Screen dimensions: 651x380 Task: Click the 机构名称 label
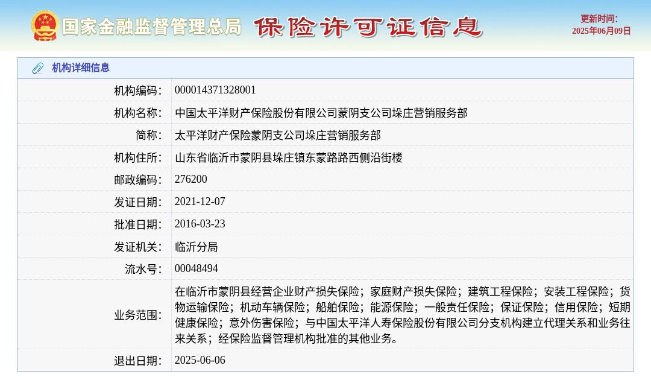pyautogui.click(x=138, y=113)
